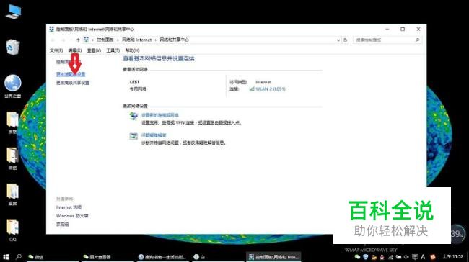Click the taskbar clock showing 11:52
The image size is (469, 262).
(x=453, y=257)
